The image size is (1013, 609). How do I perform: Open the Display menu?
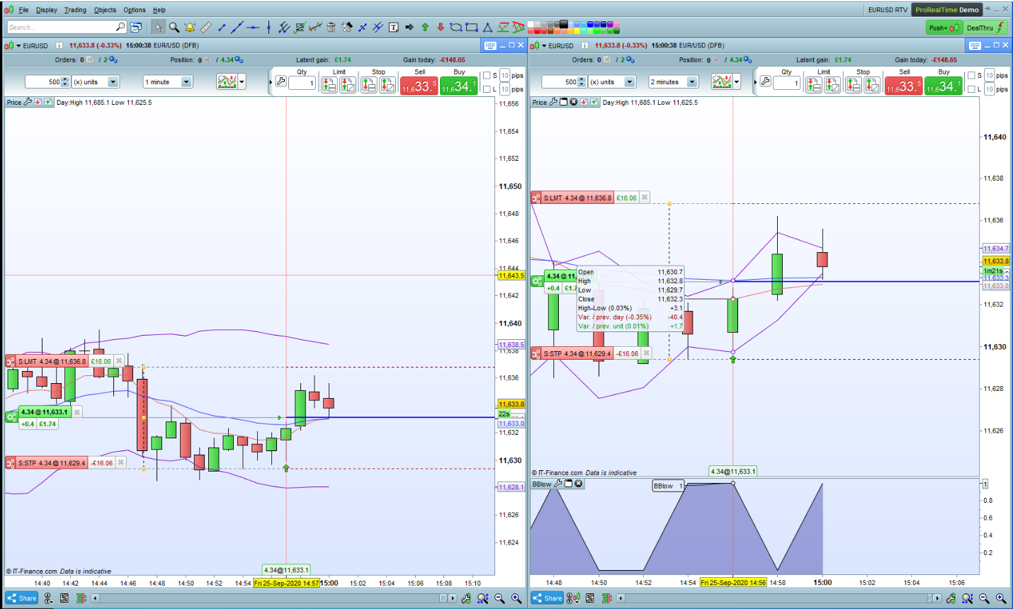(x=47, y=10)
